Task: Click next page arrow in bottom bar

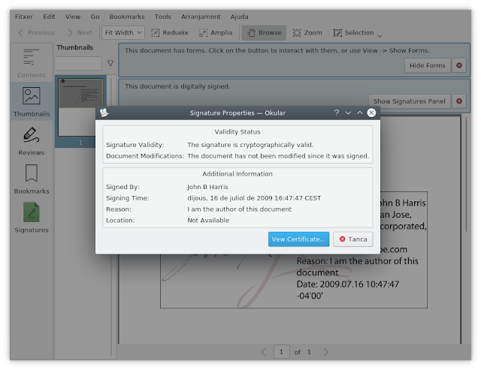Action: [x=325, y=352]
